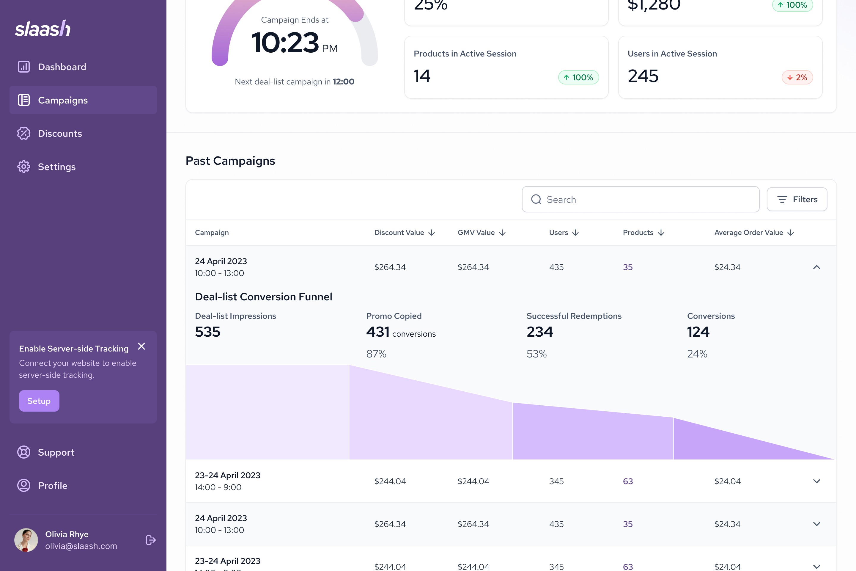Click the slaash logo in top left
Image resolution: width=856 pixels, height=571 pixels.
coord(43,28)
